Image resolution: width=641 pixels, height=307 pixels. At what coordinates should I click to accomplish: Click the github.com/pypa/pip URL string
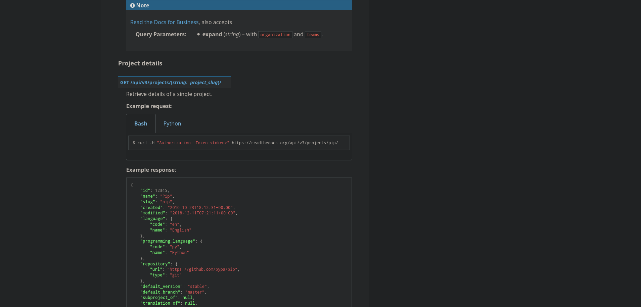pos(202,269)
